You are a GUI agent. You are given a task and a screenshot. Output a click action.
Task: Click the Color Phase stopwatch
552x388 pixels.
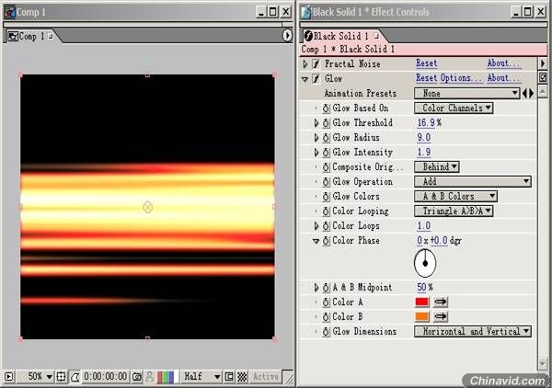click(326, 241)
